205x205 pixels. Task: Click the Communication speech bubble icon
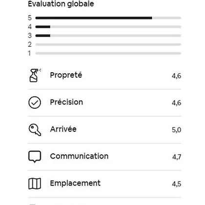click(35, 157)
